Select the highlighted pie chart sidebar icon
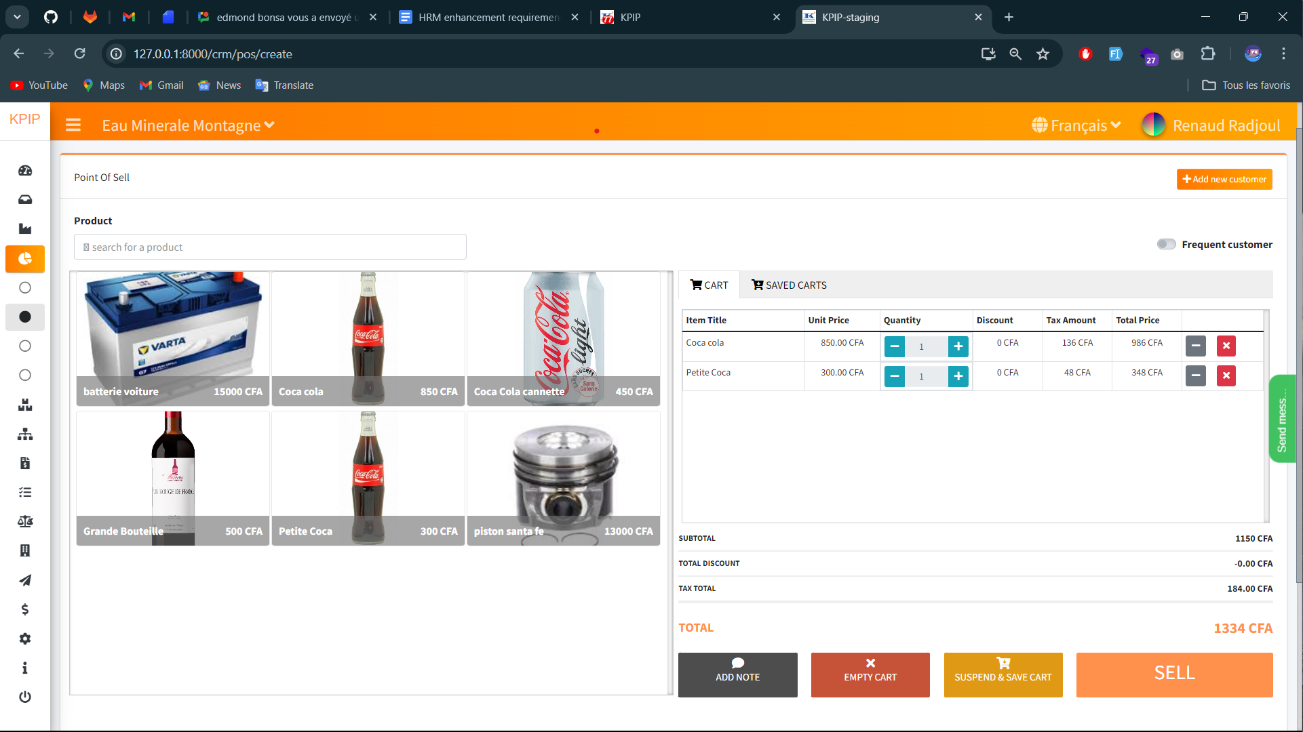 click(25, 258)
